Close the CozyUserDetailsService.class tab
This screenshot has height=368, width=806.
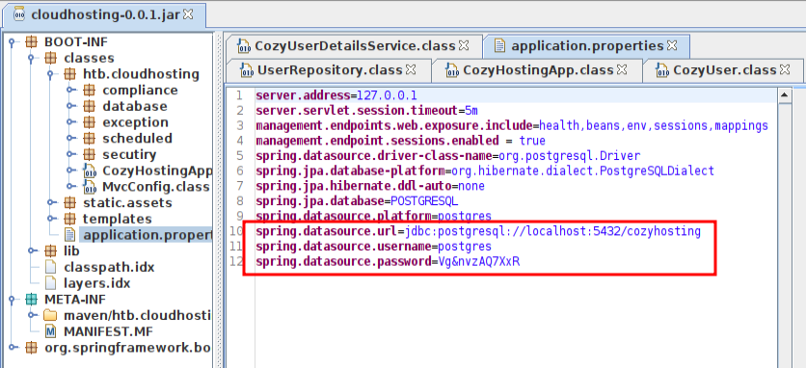[464, 45]
